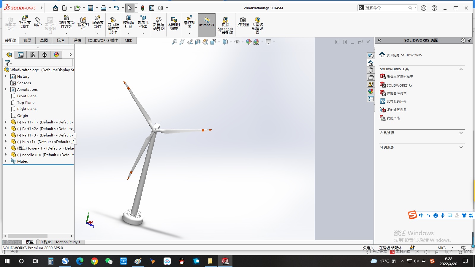Screen dimensions: 475x267
Task: Click Update Speedpak subassemblies
Action: pyautogui.click(x=226, y=26)
